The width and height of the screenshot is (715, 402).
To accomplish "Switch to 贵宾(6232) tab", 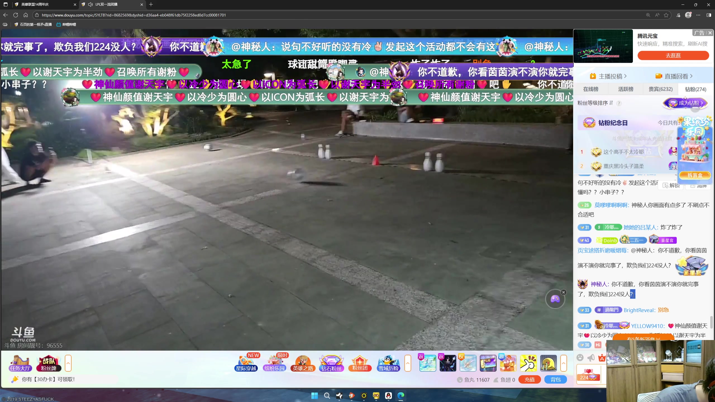I will point(661,89).
